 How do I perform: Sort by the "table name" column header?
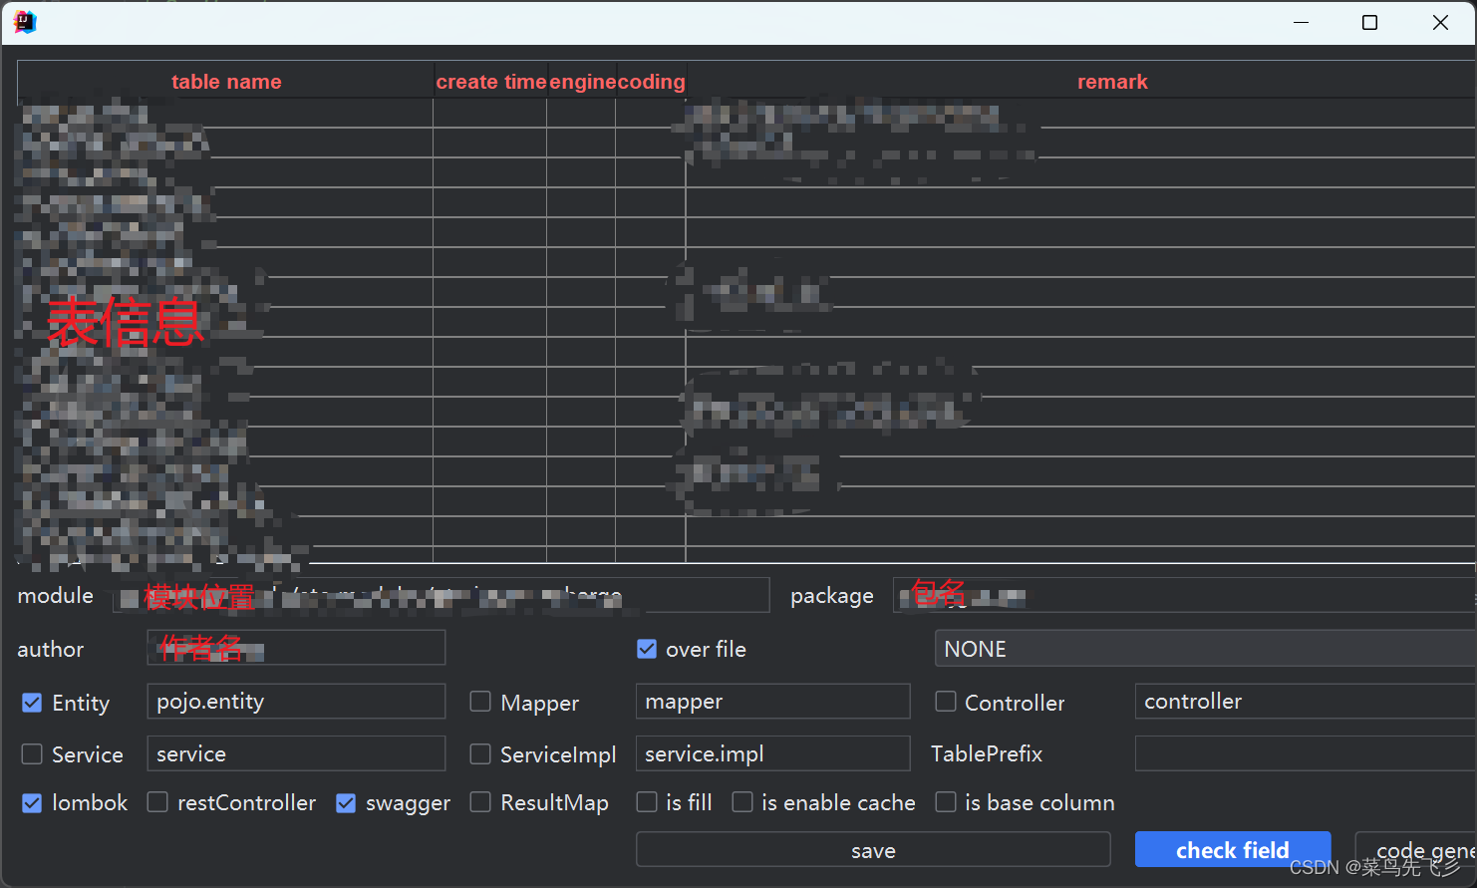226,81
